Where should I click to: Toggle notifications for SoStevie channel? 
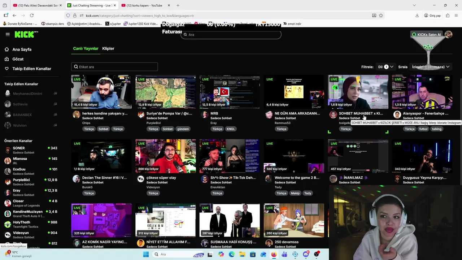click(55, 104)
